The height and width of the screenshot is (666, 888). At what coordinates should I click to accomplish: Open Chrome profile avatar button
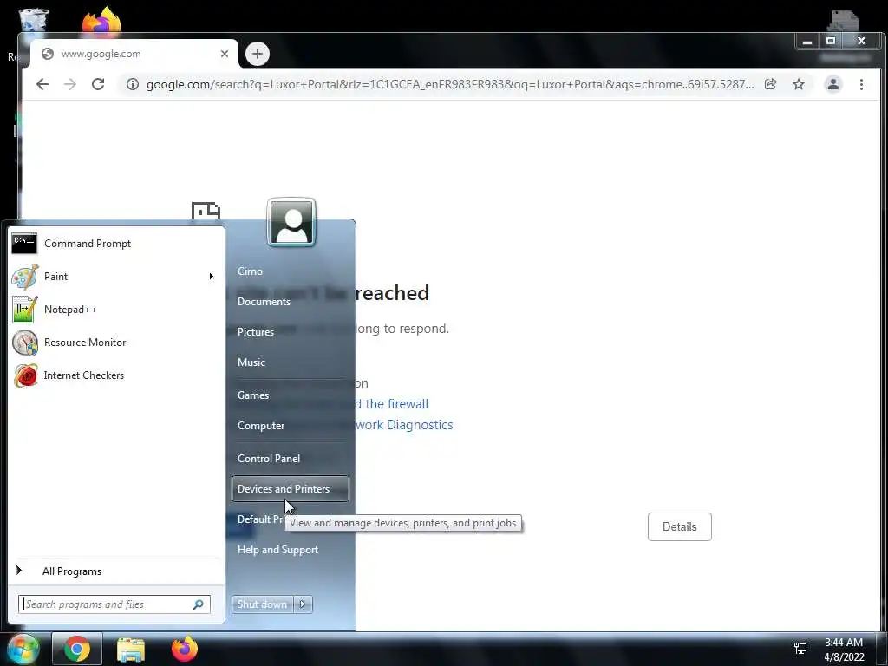point(833,84)
